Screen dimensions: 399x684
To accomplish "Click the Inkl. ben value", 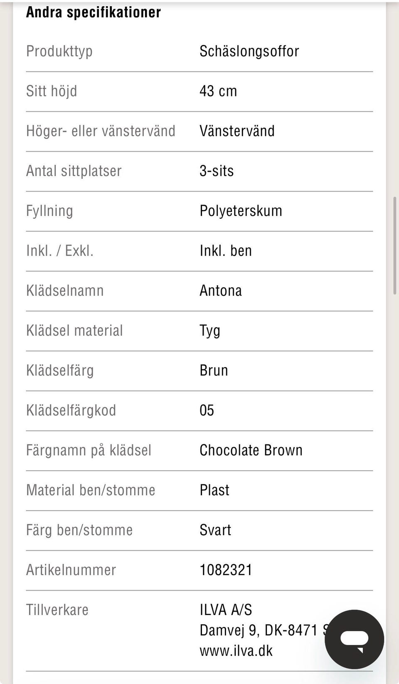I will (226, 251).
